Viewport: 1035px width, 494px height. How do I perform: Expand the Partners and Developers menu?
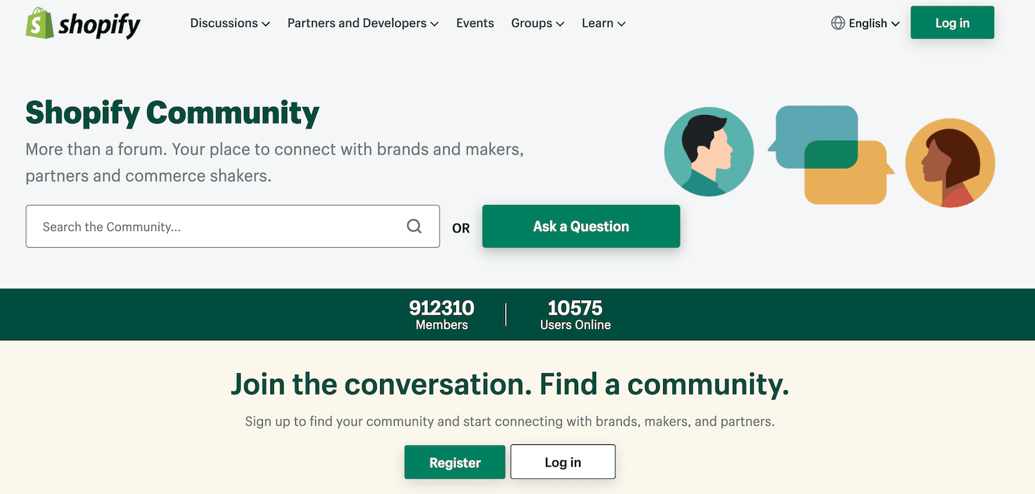362,23
